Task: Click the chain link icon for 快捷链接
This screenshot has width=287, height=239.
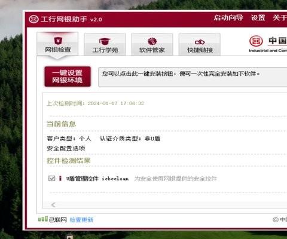Action: [200, 42]
